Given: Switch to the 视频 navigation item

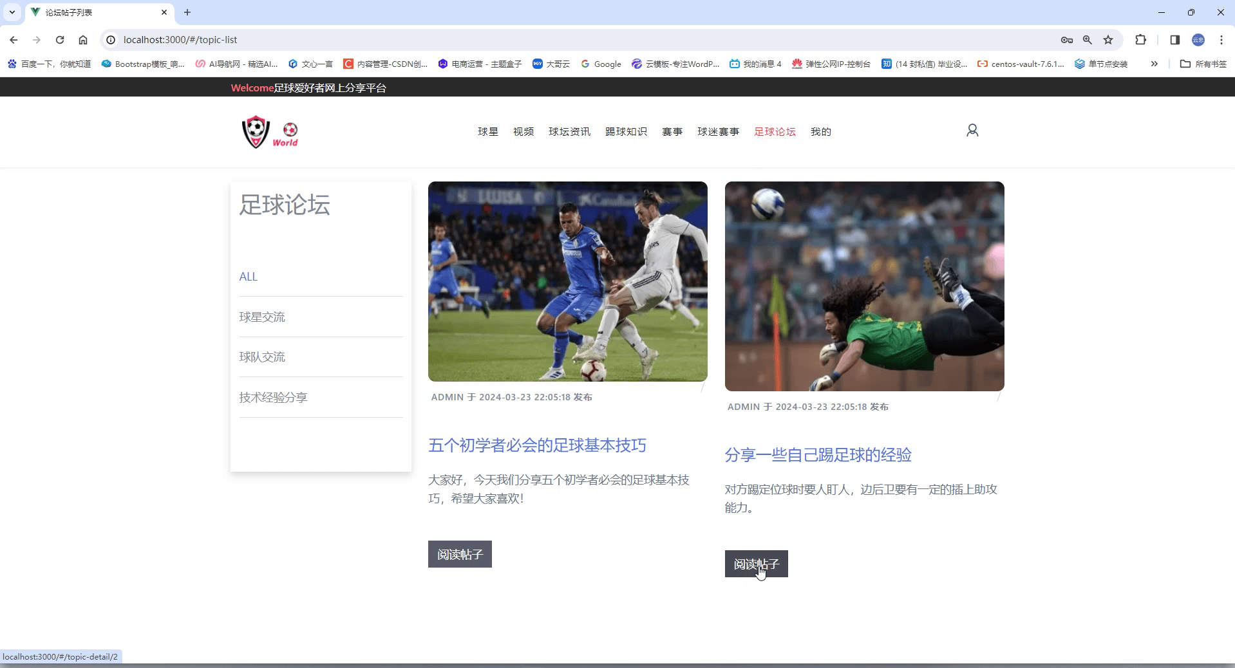Looking at the screenshot, I should (x=522, y=131).
